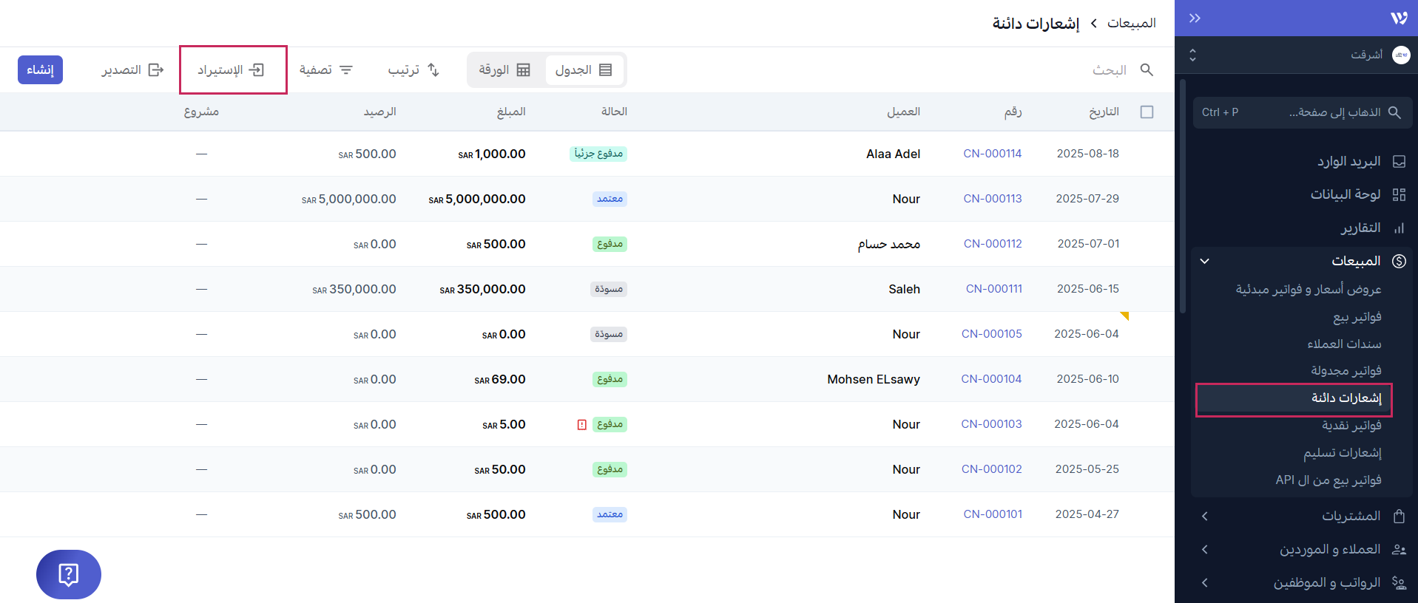Open the أشرقت account switcher dropdown
This screenshot has height=603, width=1418.
[1192, 55]
